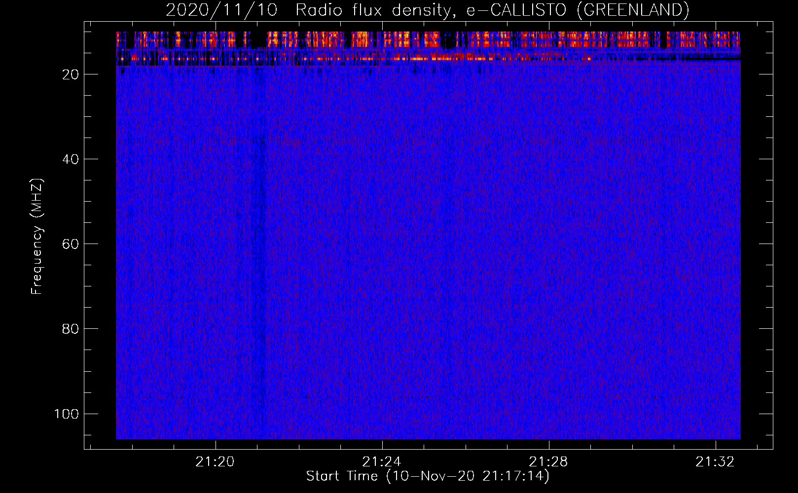Click the 80 MHz frequency label

pos(71,329)
